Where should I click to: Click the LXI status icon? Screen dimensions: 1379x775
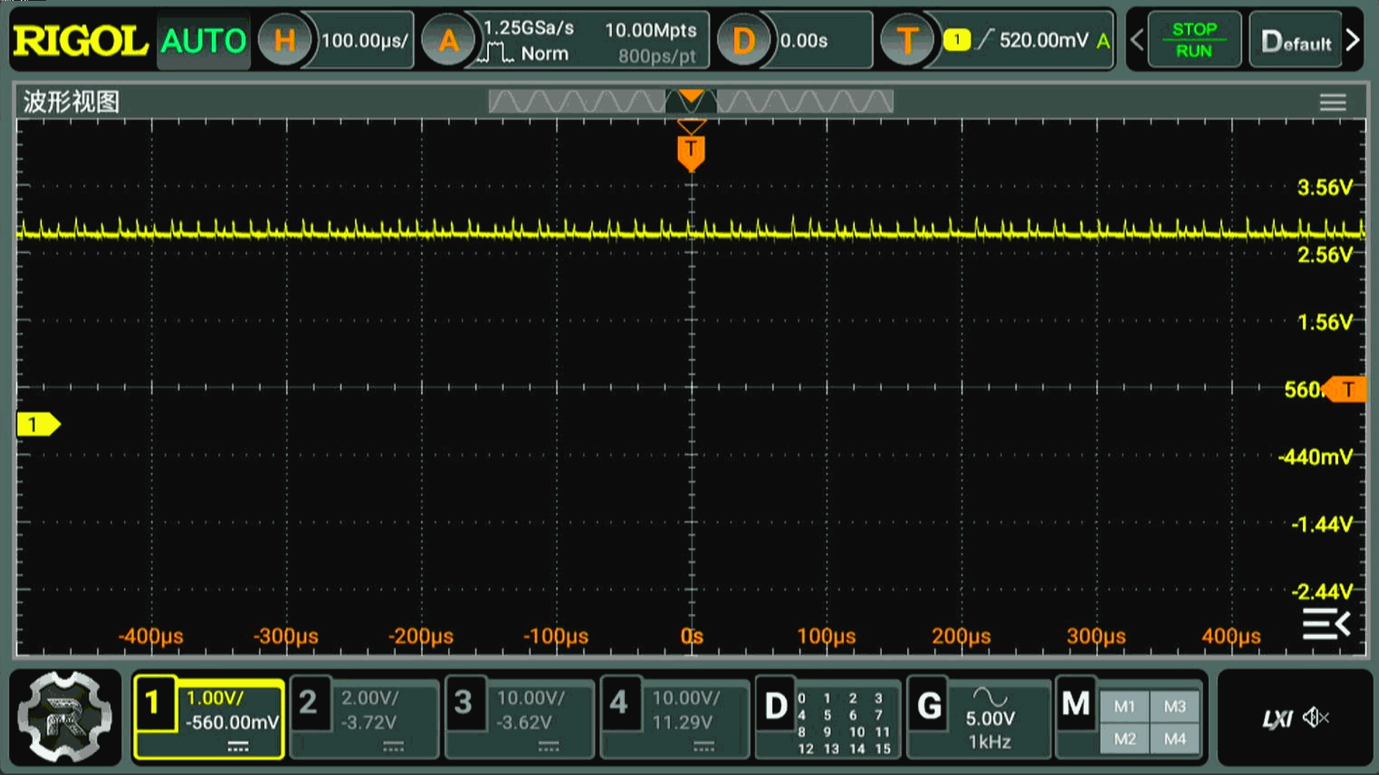tap(1277, 718)
